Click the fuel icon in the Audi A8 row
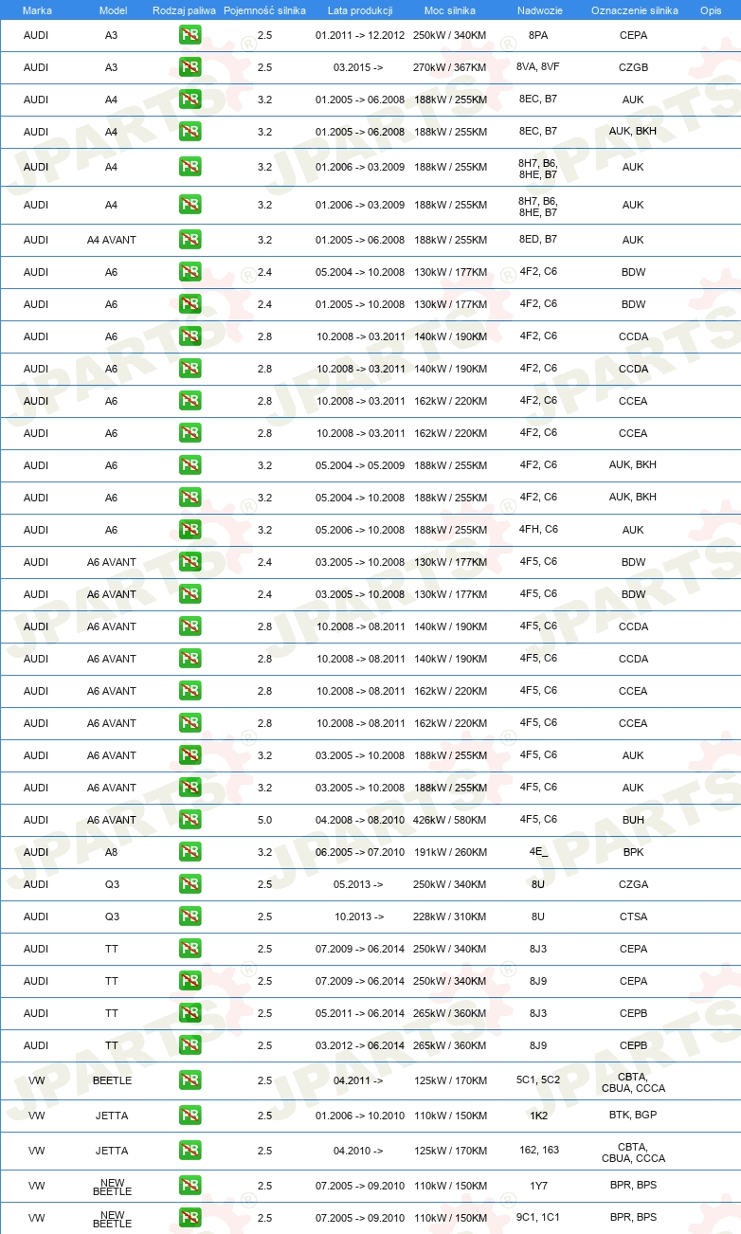 pos(190,852)
